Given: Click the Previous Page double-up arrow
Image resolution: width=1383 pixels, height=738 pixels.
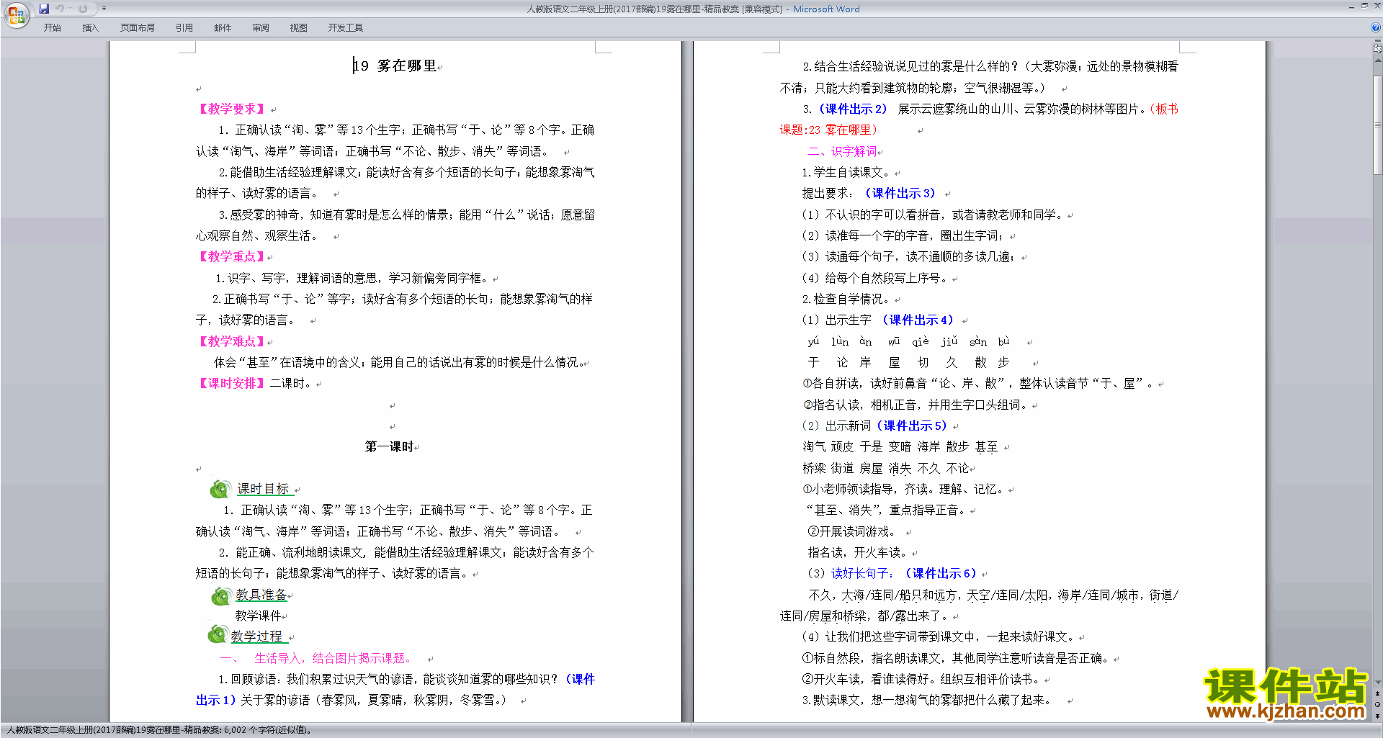Looking at the screenshot, I should click(1378, 694).
